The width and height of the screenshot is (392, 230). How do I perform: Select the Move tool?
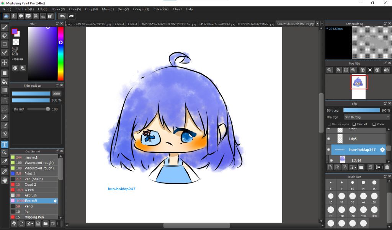[5, 63]
